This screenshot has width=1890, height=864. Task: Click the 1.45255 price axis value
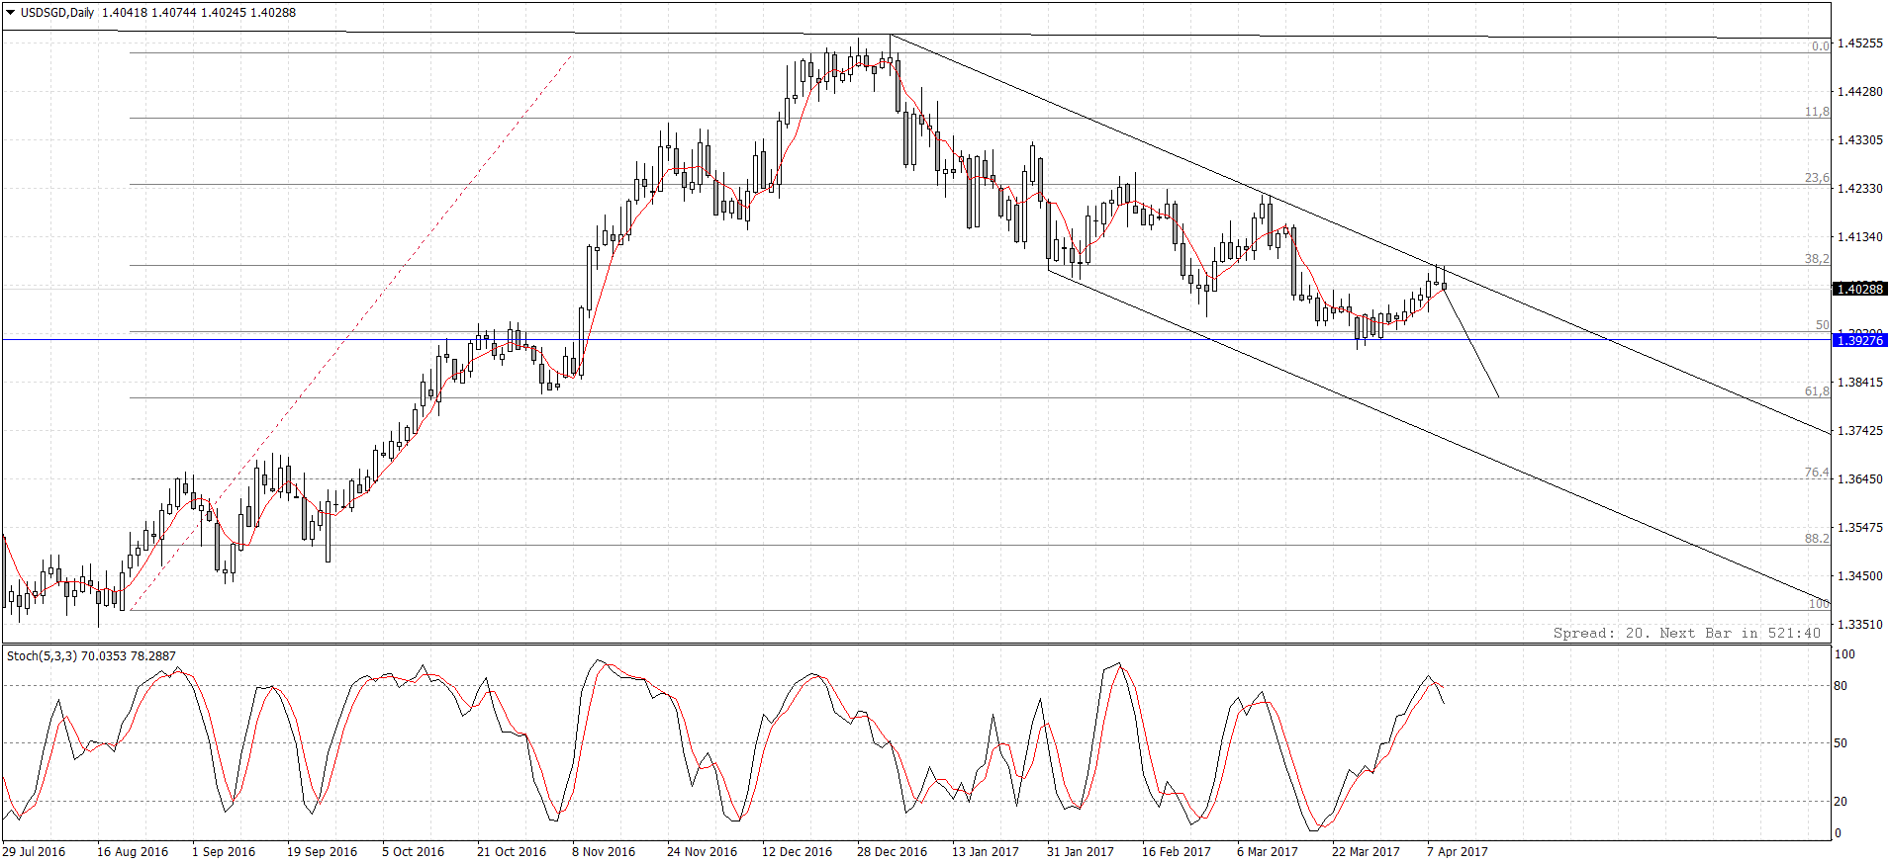(x=1860, y=43)
